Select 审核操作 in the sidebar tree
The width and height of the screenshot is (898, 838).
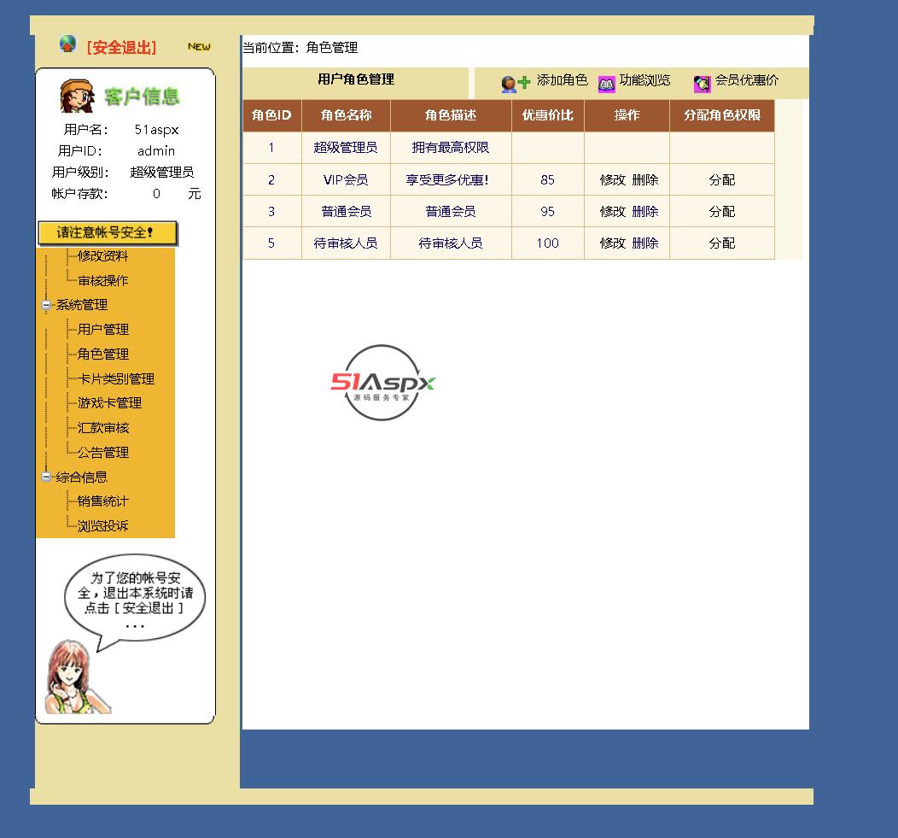(x=102, y=281)
